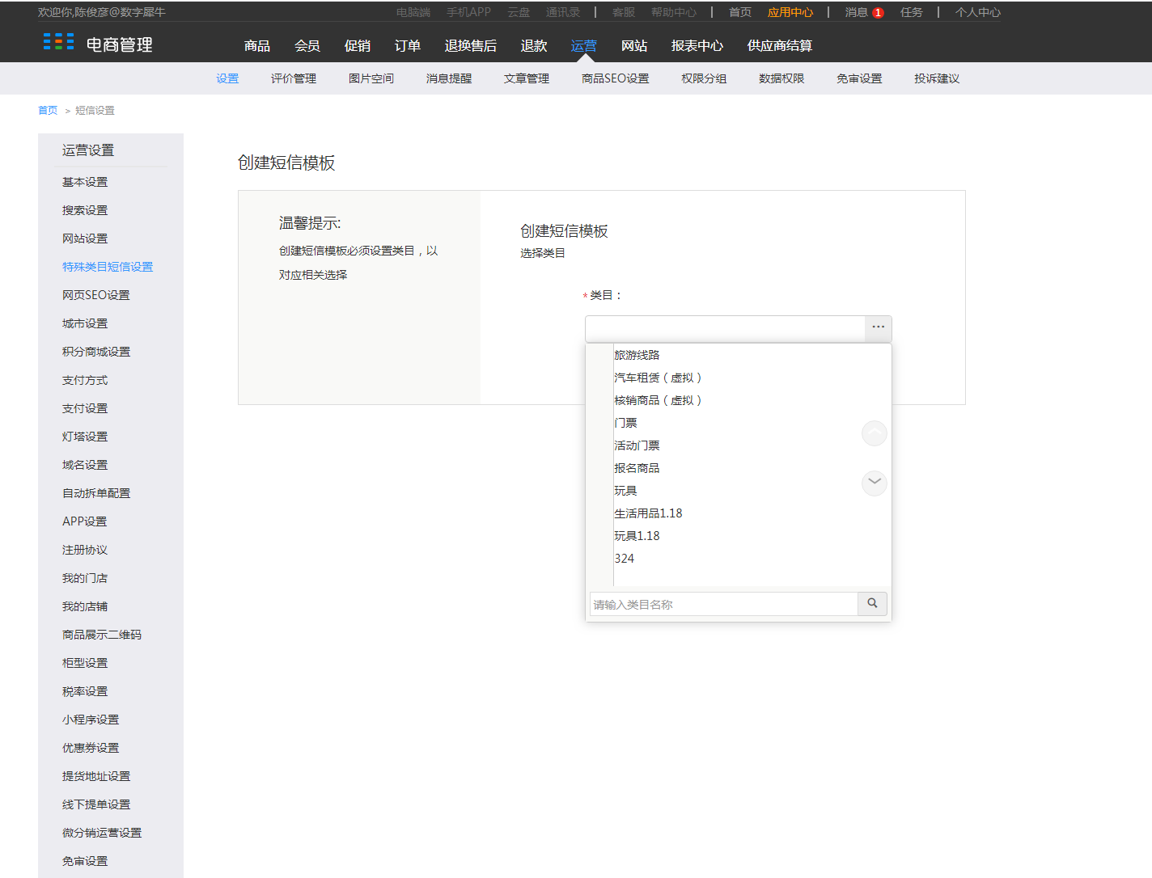The height and width of the screenshot is (878, 1152).
Task: Click the 请输入类目名称 search box
Action: pyautogui.click(x=723, y=604)
